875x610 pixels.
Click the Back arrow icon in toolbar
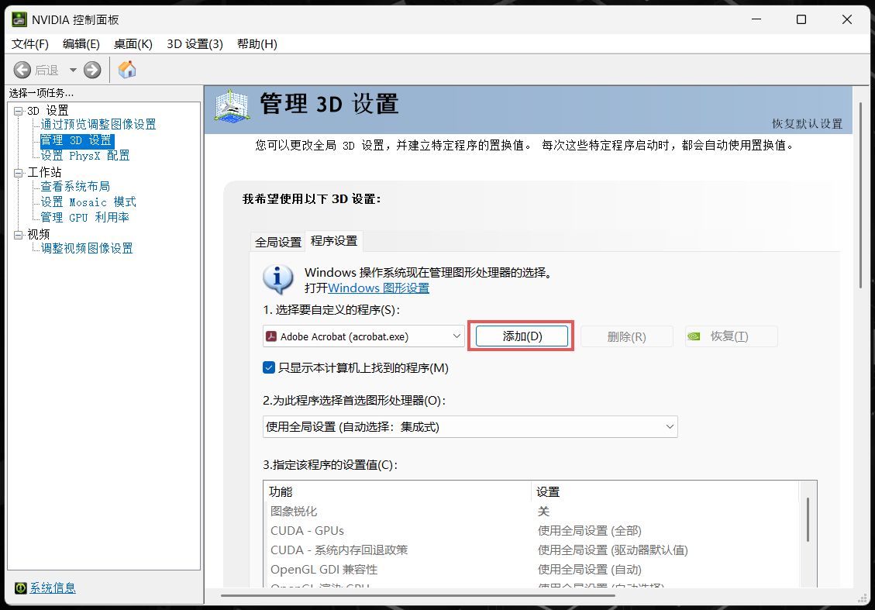click(x=22, y=70)
